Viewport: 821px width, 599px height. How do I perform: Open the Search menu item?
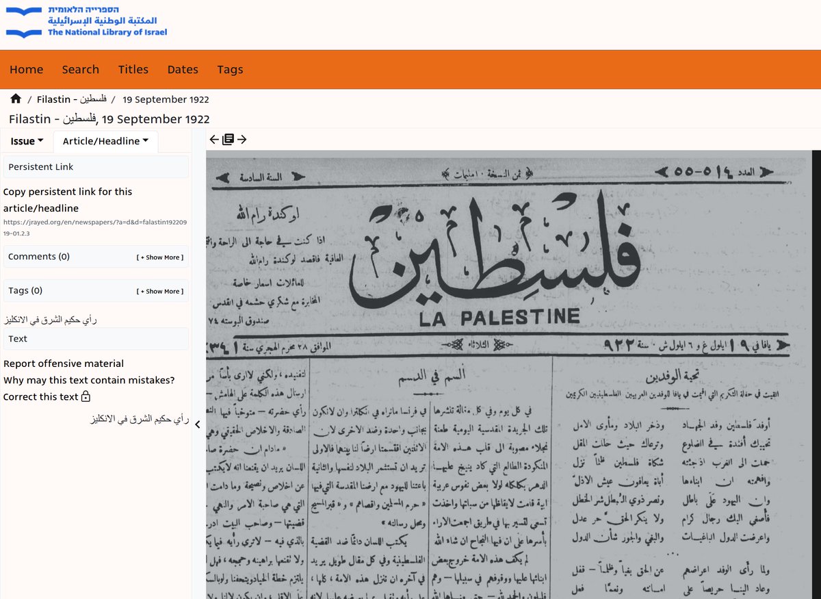81,69
